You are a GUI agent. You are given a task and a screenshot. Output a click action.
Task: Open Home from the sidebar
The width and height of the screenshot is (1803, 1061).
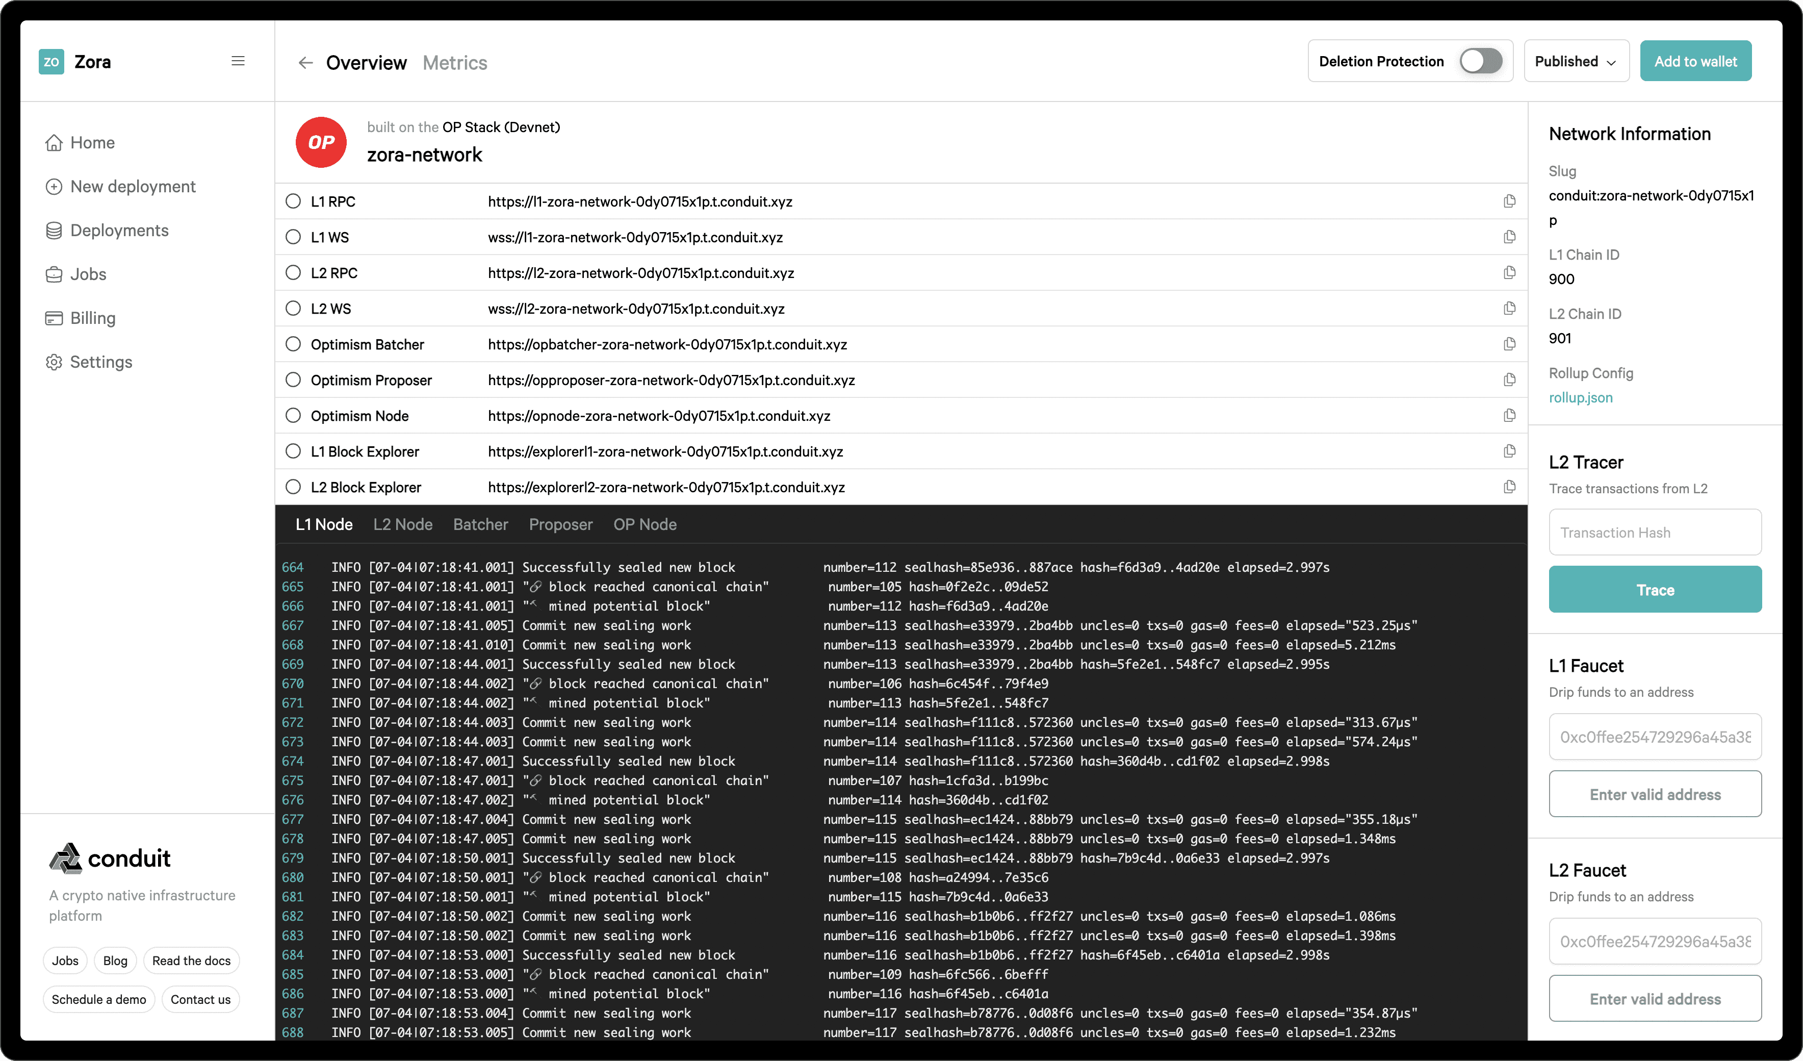(92, 142)
